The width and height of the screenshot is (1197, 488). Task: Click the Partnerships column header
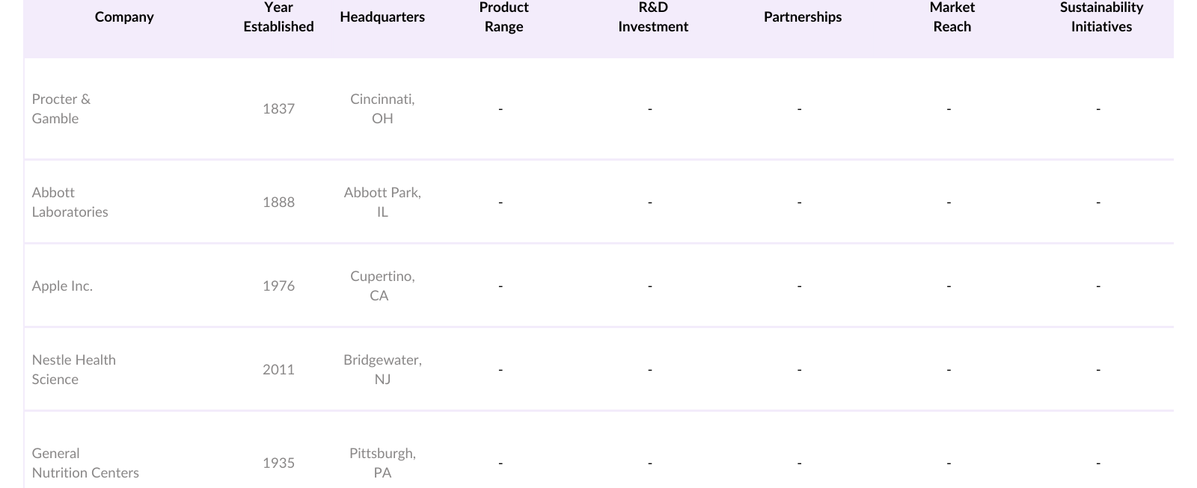point(803,17)
